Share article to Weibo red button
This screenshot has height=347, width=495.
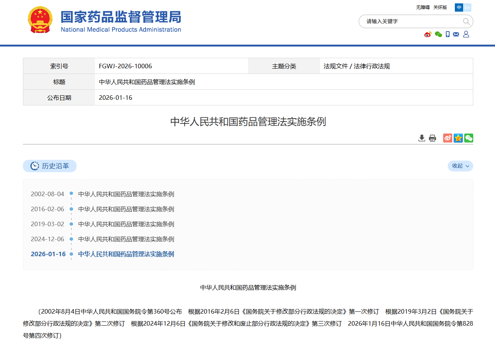[x=448, y=138]
